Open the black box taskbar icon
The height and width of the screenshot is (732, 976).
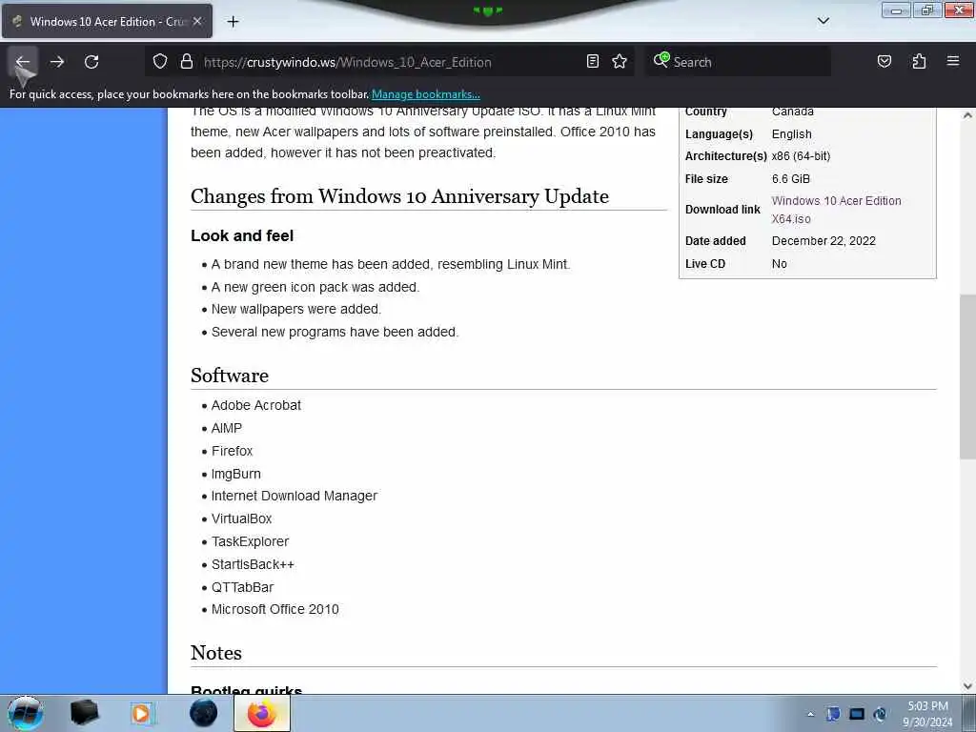tap(85, 713)
